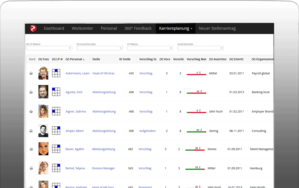Open the (V) Austrittsrisiko filter dropdown
This screenshot has height=188, width=299.
(100, 48)
